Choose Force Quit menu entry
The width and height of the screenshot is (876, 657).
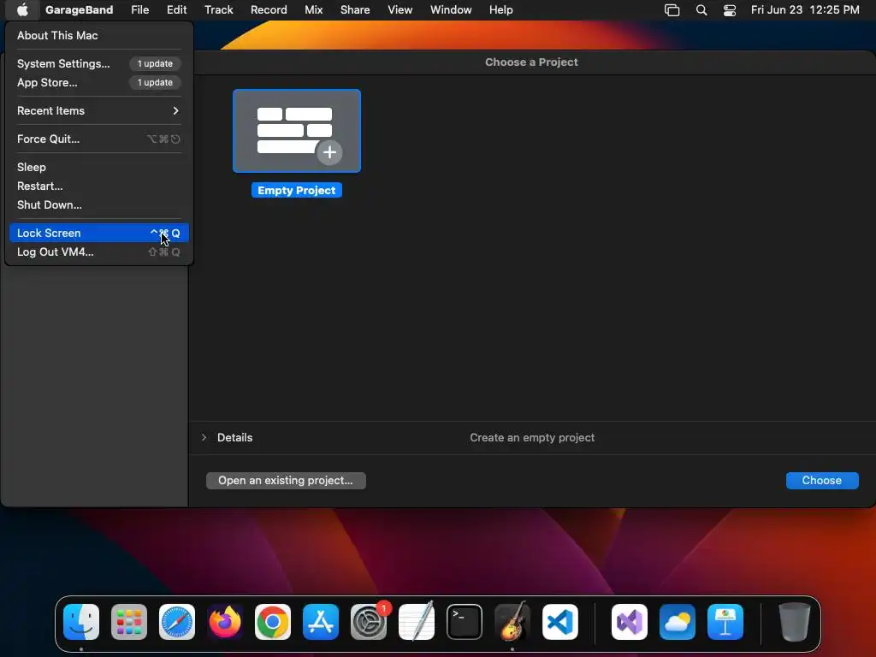(99, 139)
